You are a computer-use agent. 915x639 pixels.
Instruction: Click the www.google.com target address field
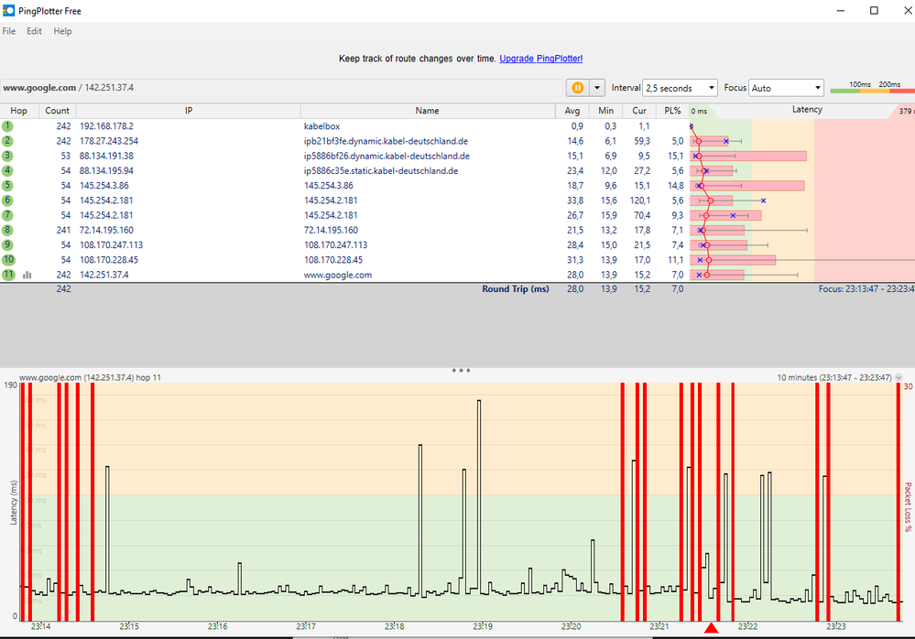tap(282, 88)
